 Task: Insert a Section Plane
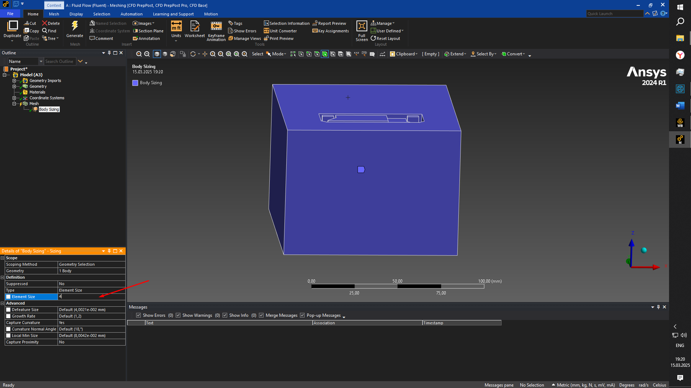tap(148, 31)
